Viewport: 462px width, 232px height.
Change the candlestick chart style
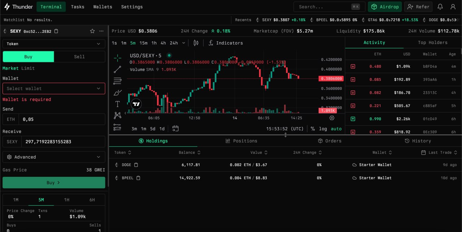[196, 43]
